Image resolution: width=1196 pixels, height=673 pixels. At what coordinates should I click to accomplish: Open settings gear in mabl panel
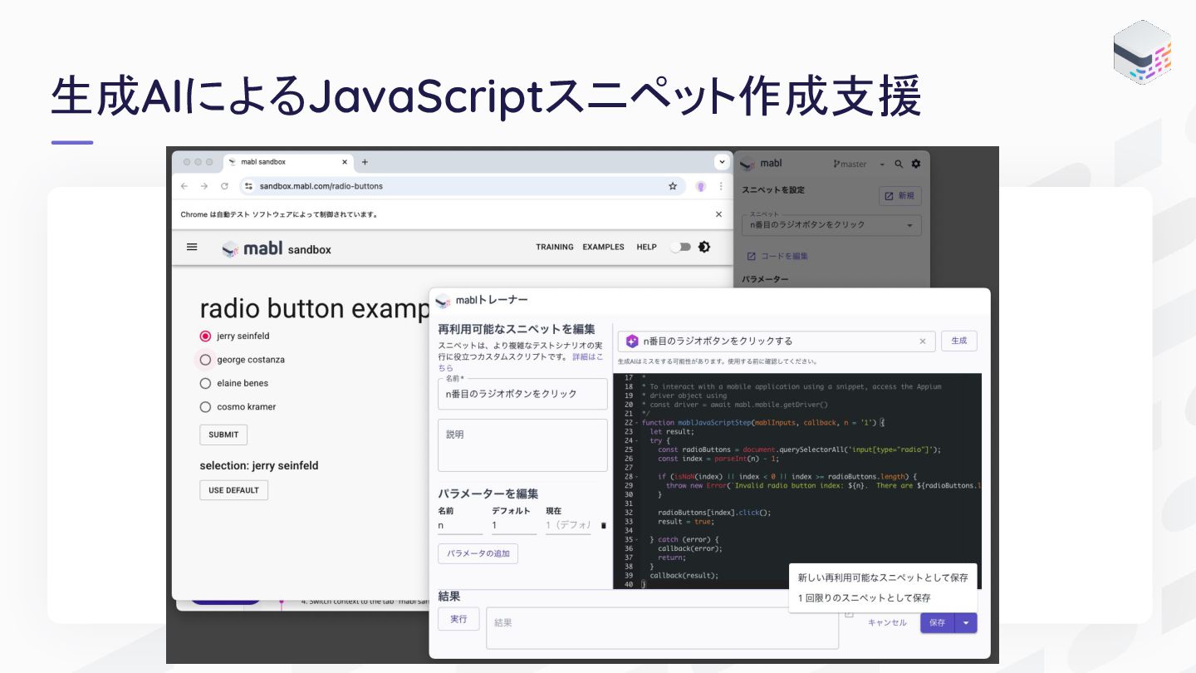coord(916,164)
